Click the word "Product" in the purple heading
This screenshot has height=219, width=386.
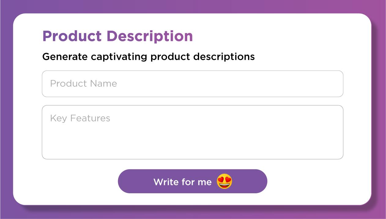[72, 36]
